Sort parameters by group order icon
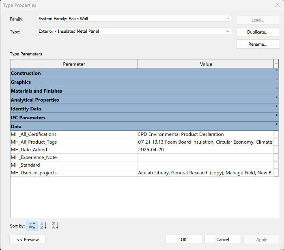Screen dimensions: 284x250 coord(32,226)
